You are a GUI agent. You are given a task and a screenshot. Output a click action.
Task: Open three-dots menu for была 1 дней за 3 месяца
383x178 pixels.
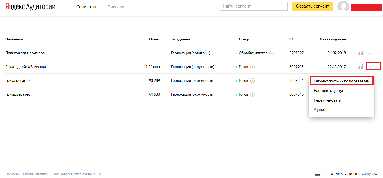click(x=371, y=67)
